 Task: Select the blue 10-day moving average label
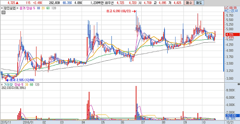point(39,8)
